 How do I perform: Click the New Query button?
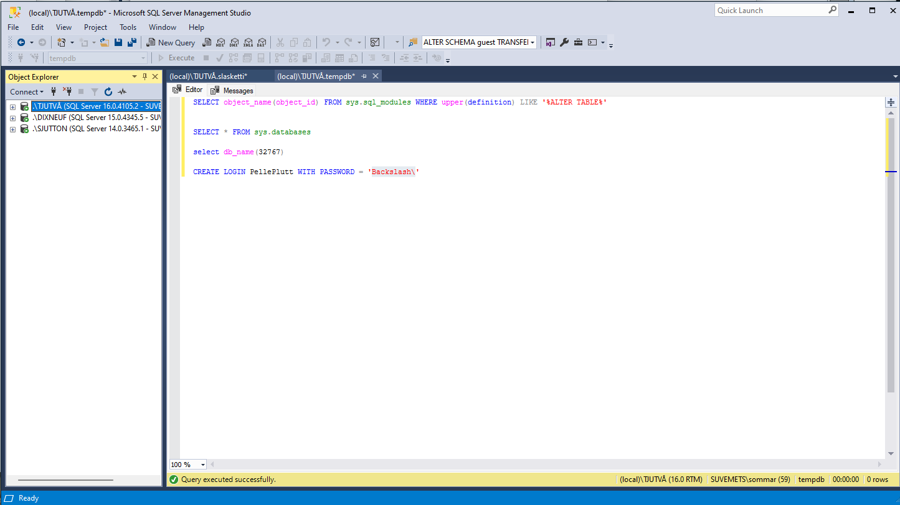pyautogui.click(x=171, y=42)
